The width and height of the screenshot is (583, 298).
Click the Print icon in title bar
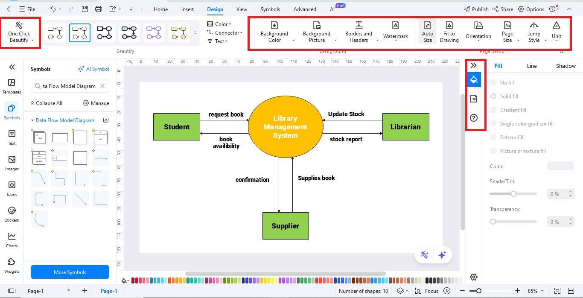99,9
